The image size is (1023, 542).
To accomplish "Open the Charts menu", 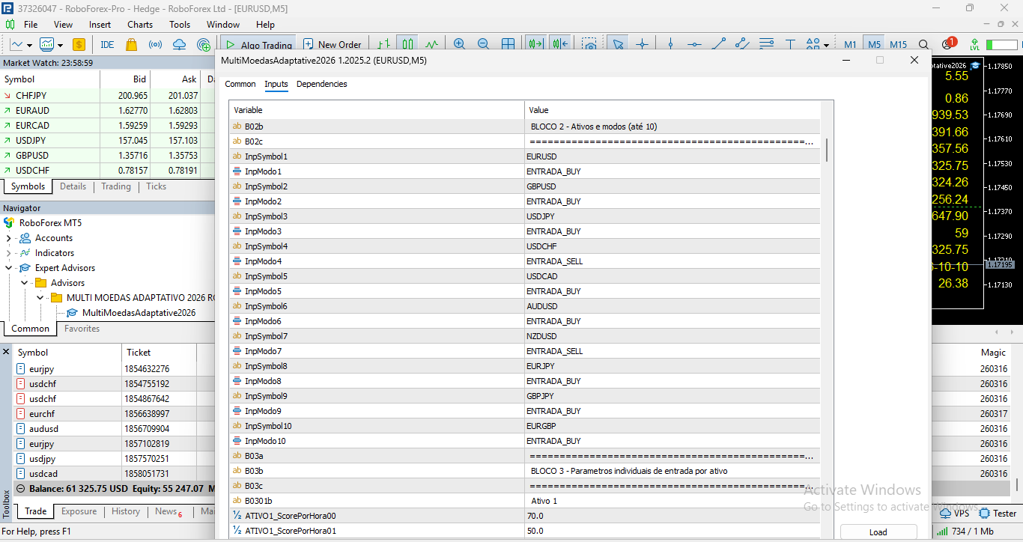I will (x=140, y=25).
